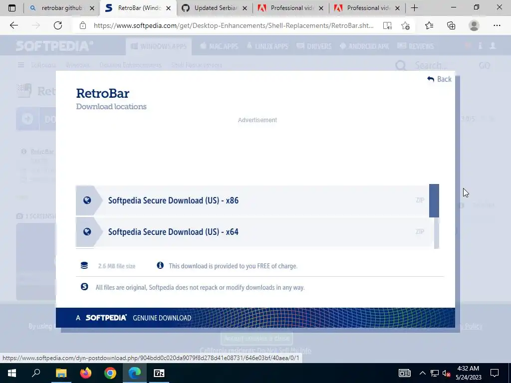Launch Google Chrome from the taskbar
This screenshot has height=383, width=511.
pyautogui.click(x=110, y=373)
